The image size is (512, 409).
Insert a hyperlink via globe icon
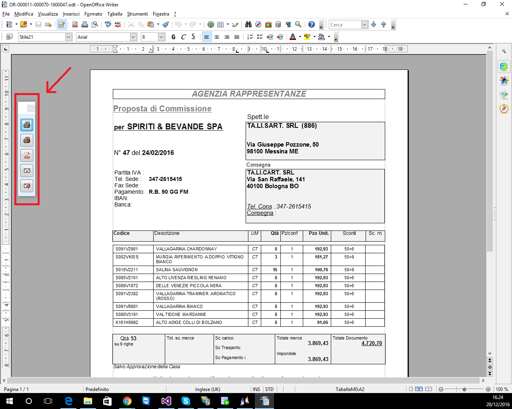[x=211, y=24]
